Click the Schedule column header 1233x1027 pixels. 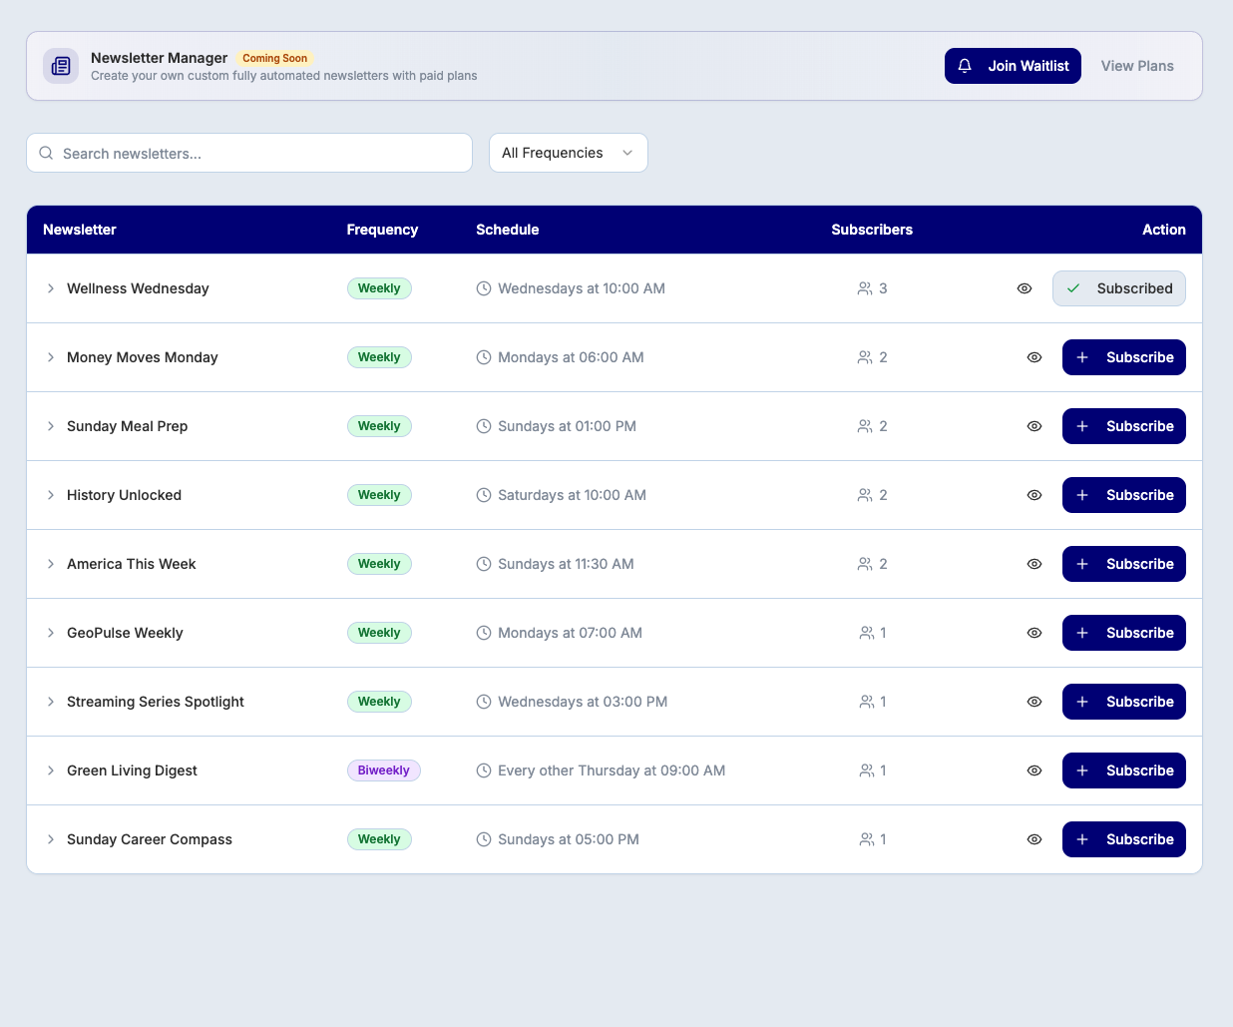pyautogui.click(x=508, y=230)
